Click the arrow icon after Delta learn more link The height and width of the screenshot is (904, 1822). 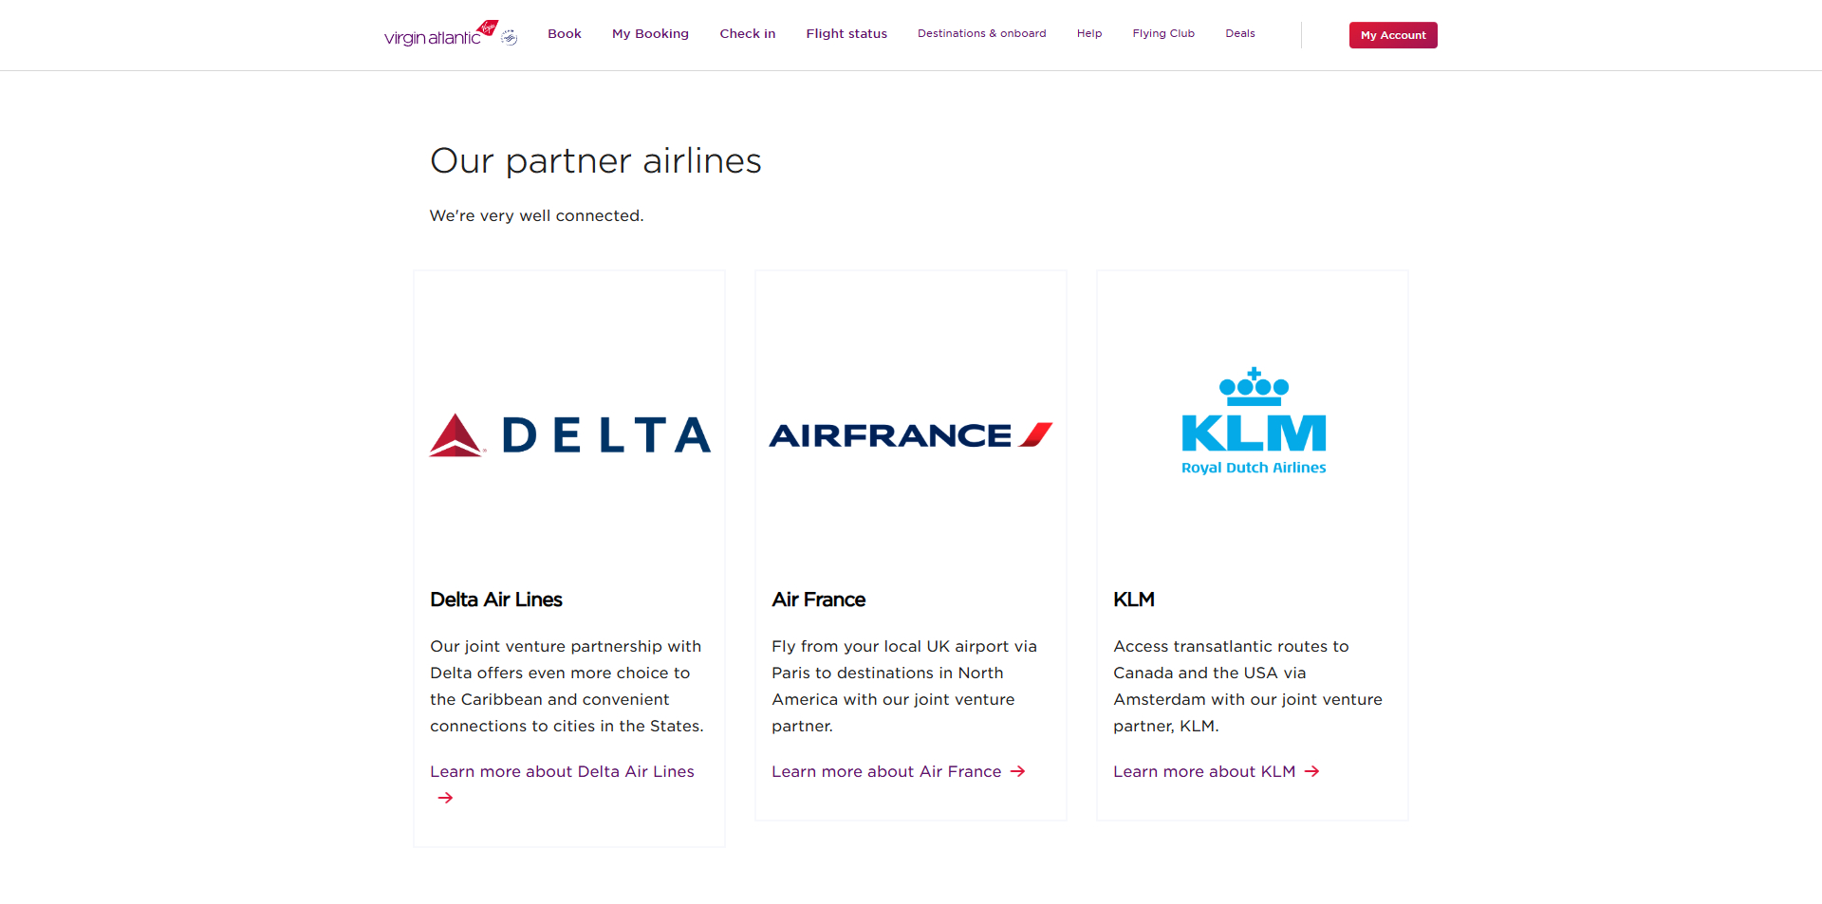point(445,798)
